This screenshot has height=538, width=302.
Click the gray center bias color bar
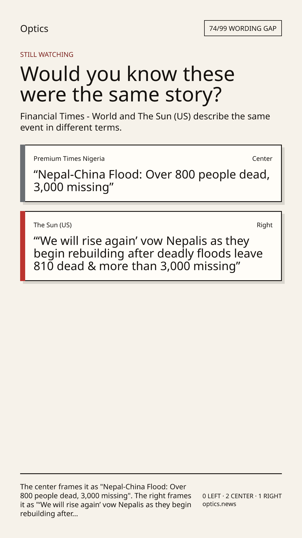click(x=23, y=173)
